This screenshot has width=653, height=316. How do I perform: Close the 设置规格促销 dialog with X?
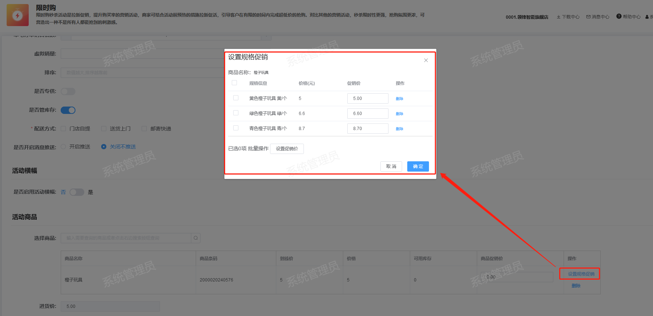(x=426, y=60)
